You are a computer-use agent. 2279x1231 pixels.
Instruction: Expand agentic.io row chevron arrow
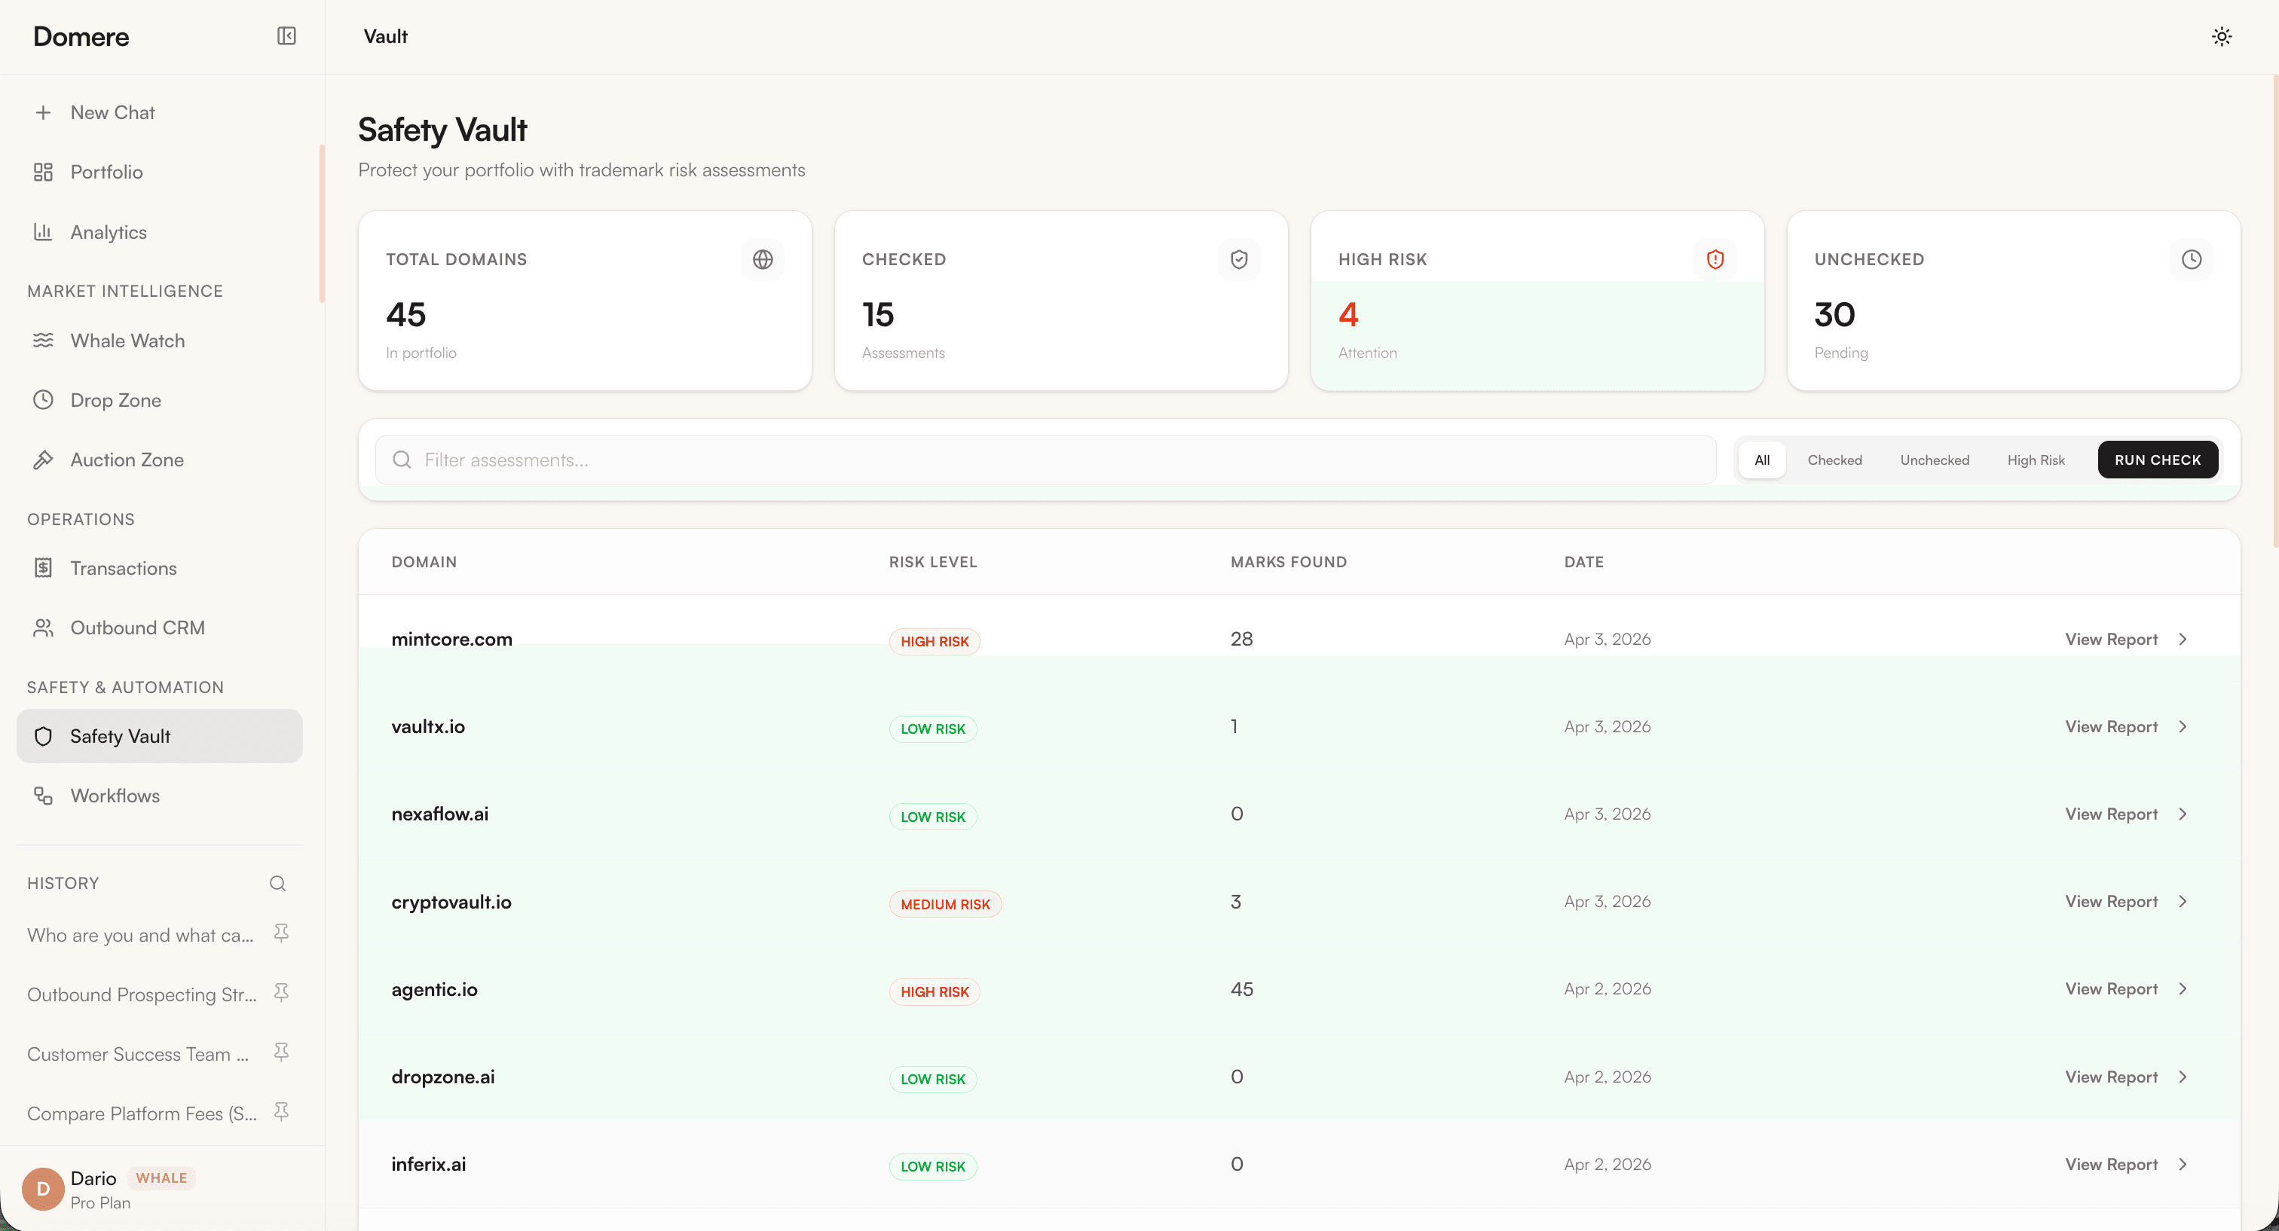[x=2183, y=988]
